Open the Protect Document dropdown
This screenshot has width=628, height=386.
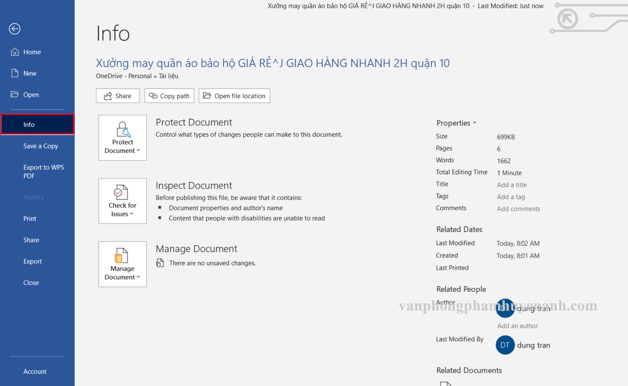click(x=122, y=138)
